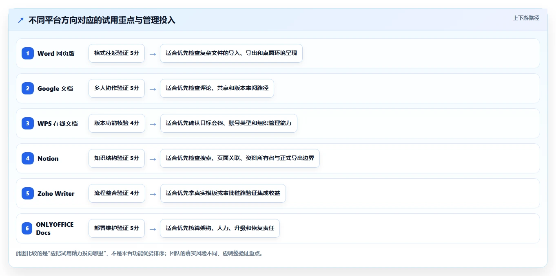
Task: Click the 知识结构验证 5分 chip
Action: pos(117,158)
